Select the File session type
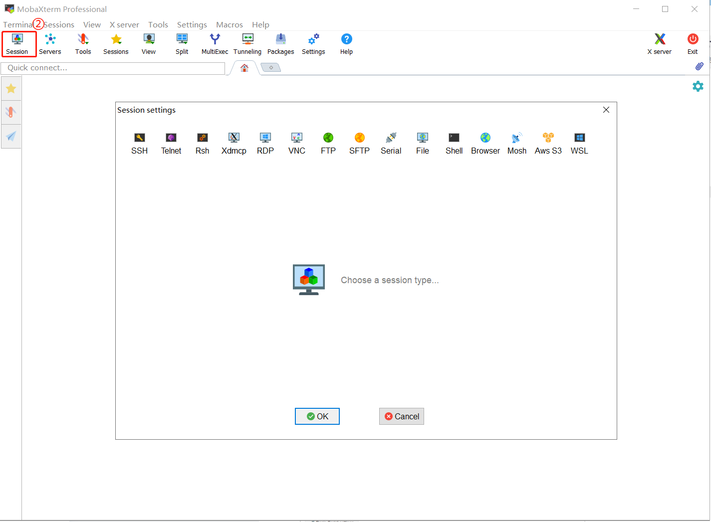This screenshot has width=711, height=522. 423,144
